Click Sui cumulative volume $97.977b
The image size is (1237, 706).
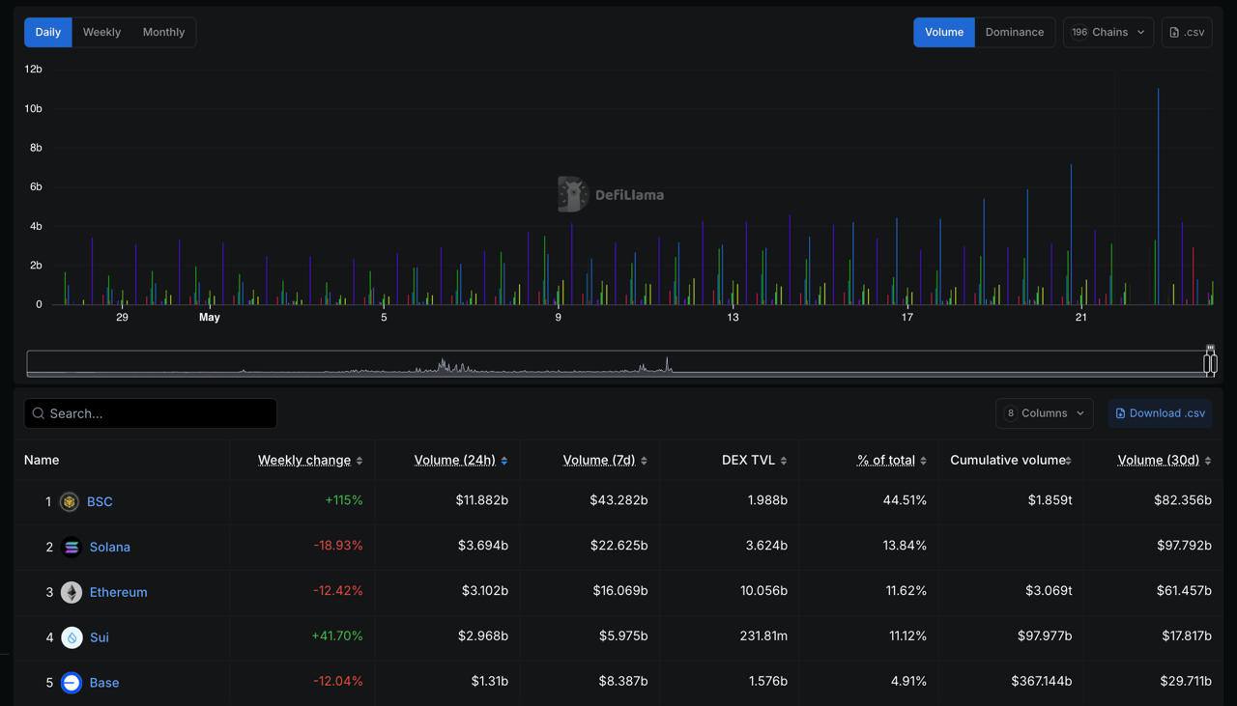pyautogui.click(x=1045, y=636)
